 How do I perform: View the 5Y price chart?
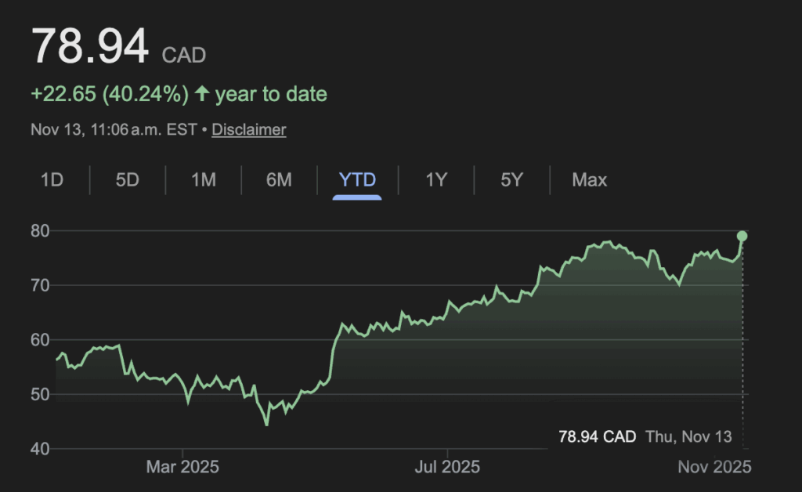point(511,180)
